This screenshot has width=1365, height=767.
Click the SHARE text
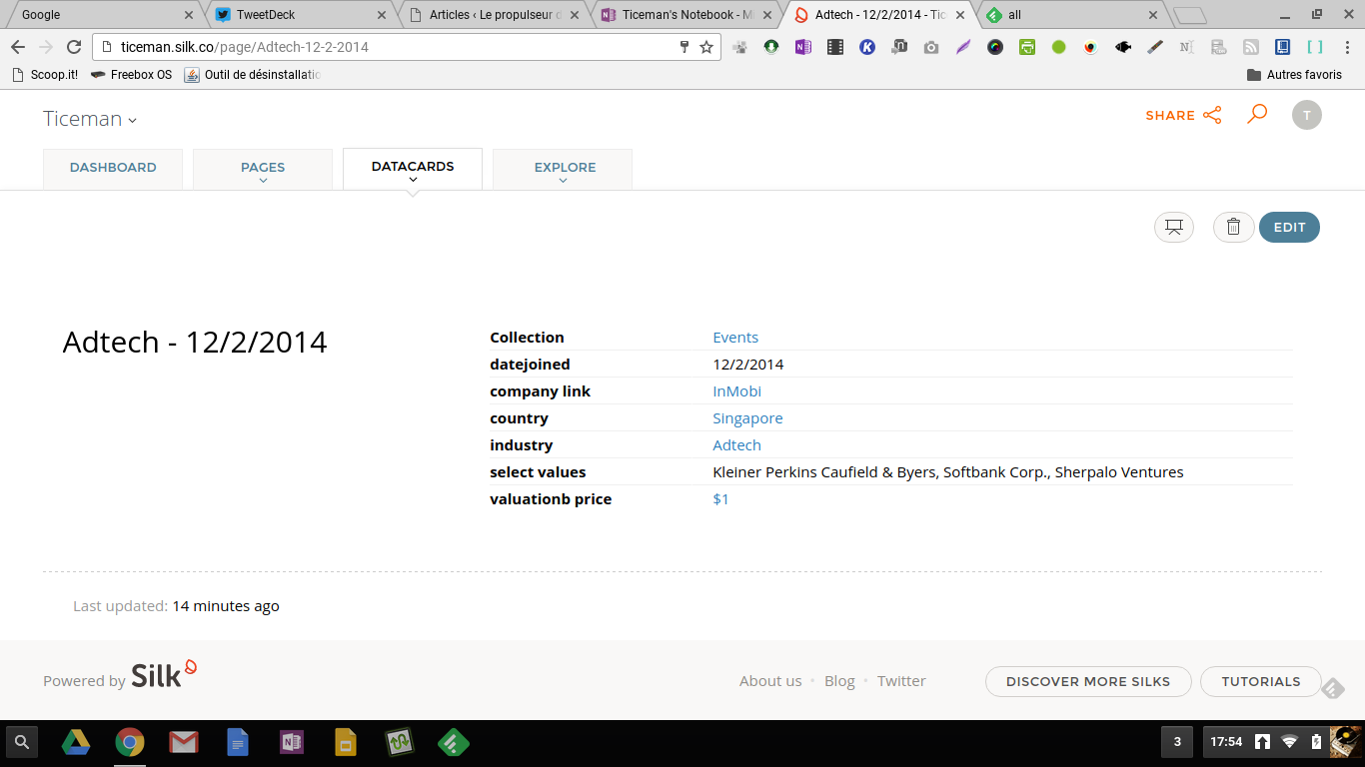tap(1170, 116)
